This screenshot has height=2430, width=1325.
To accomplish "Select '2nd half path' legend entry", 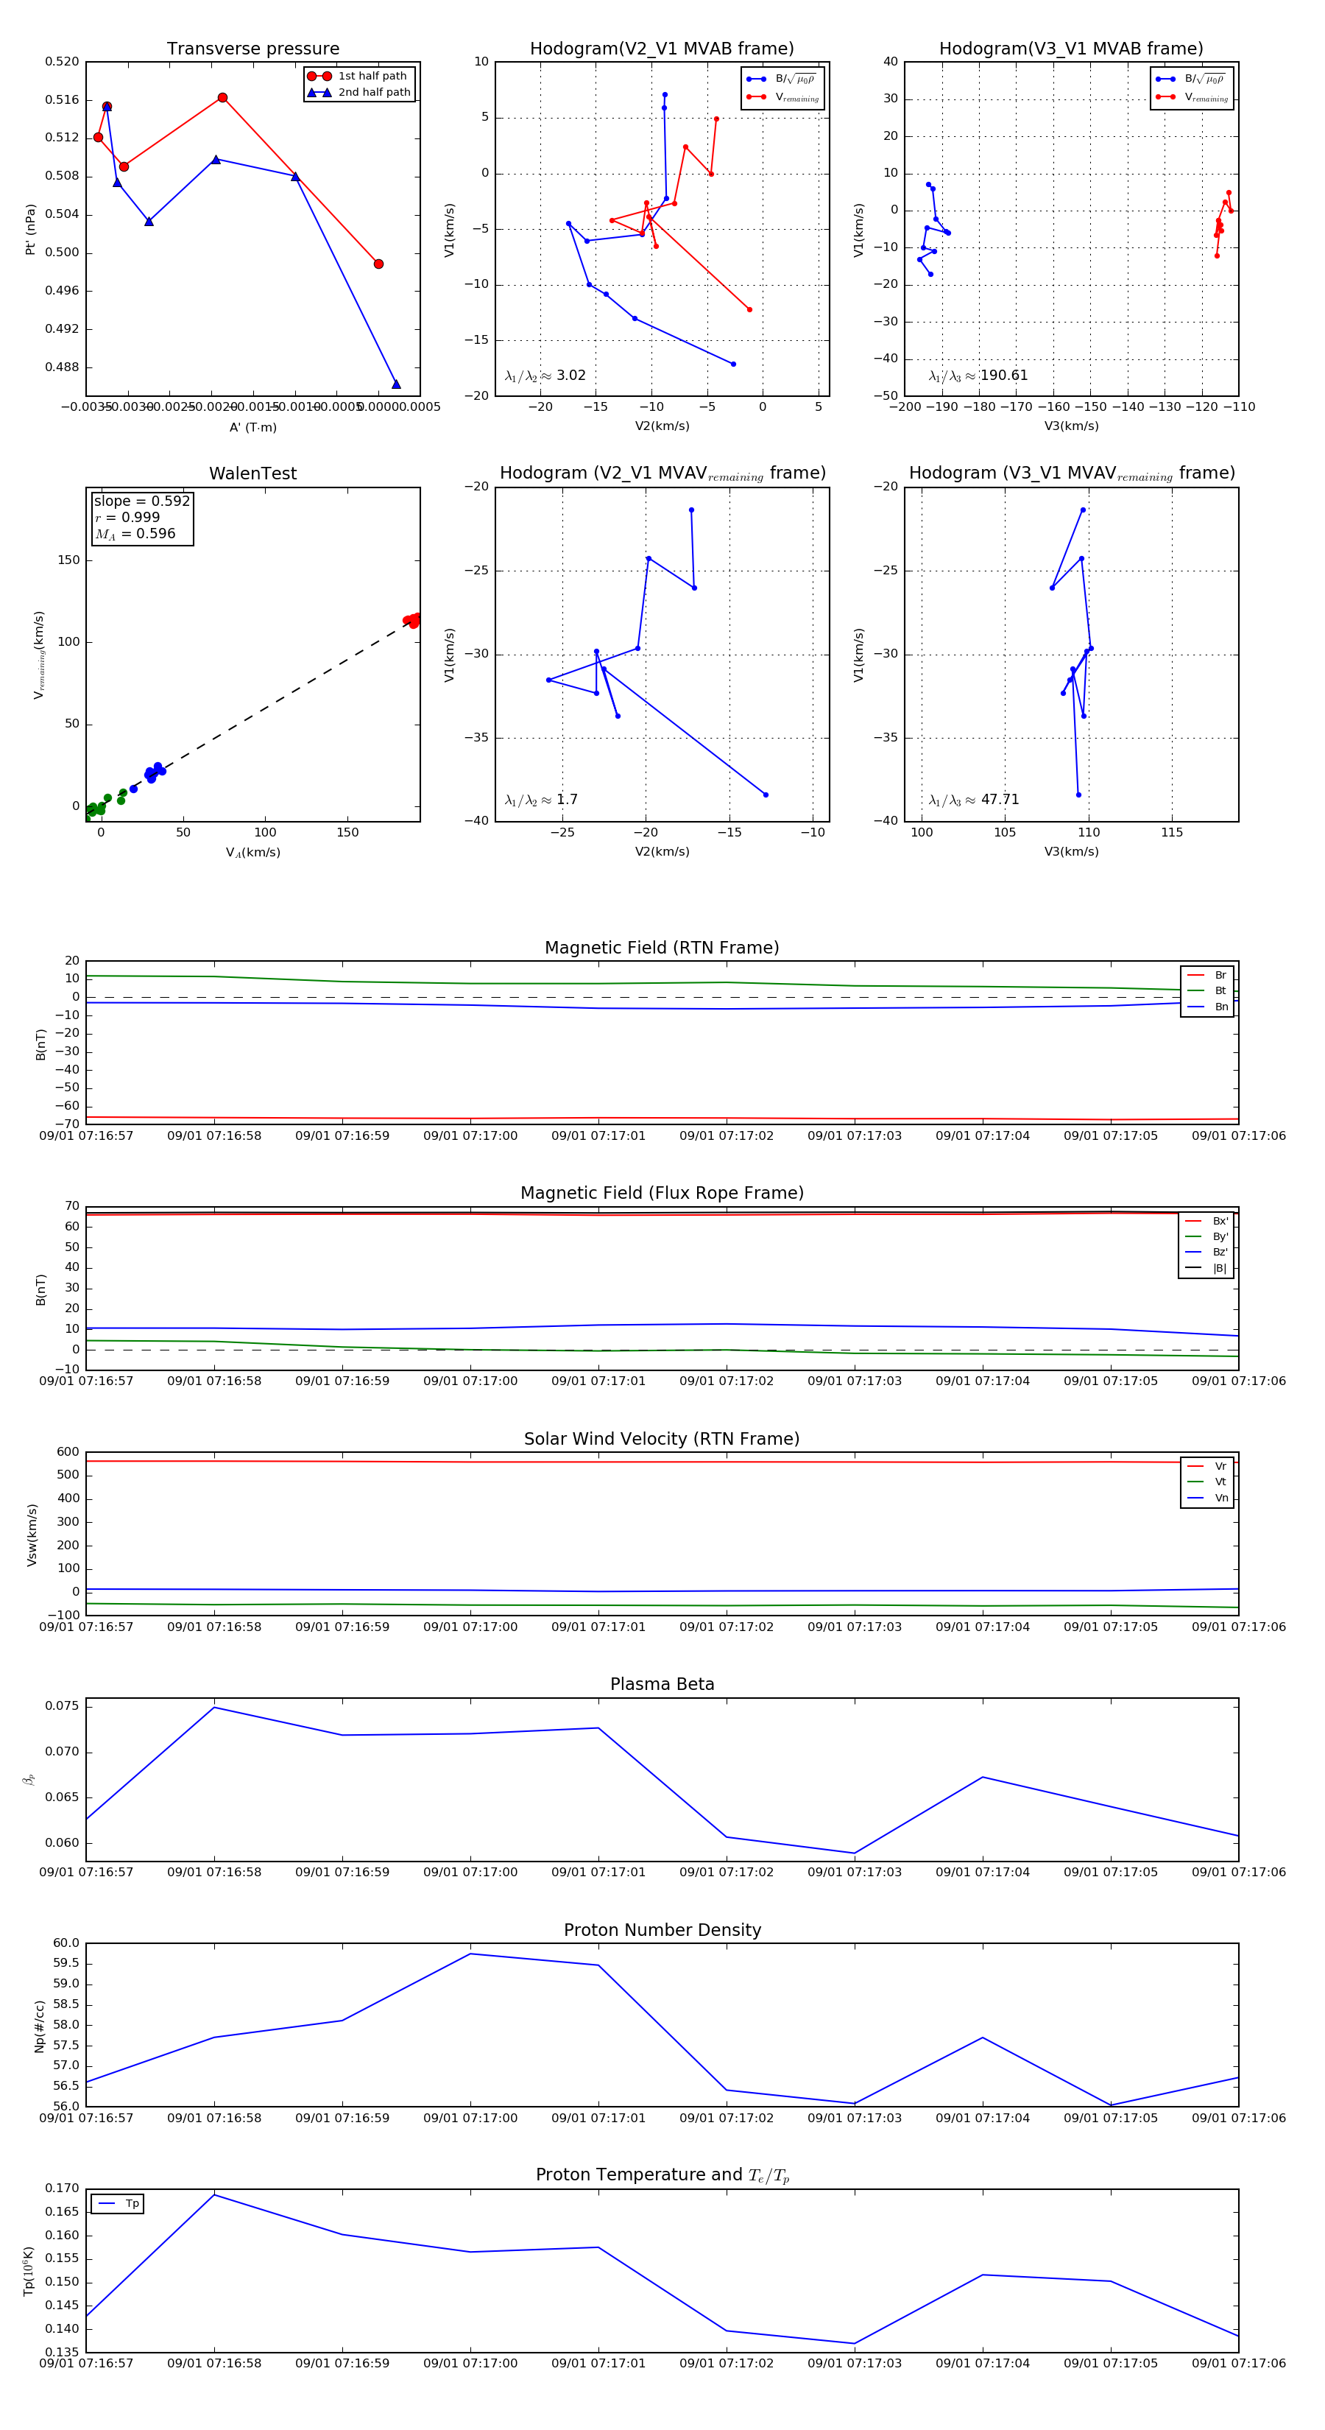I will [358, 93].
